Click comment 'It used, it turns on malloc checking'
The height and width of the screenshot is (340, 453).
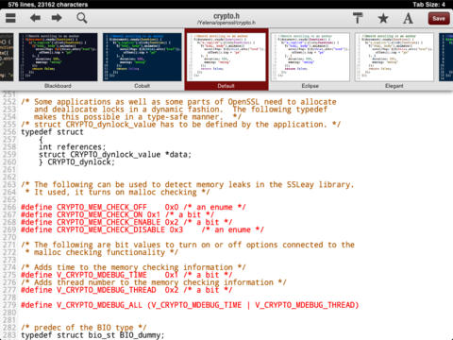click(x=117, y=192)
